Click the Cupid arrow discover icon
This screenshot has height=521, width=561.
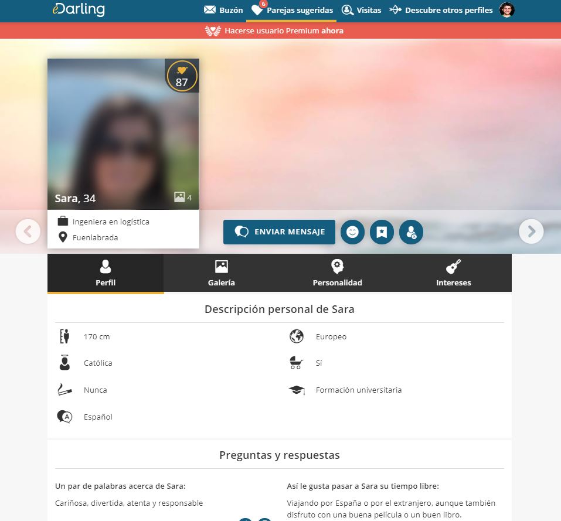395,9
